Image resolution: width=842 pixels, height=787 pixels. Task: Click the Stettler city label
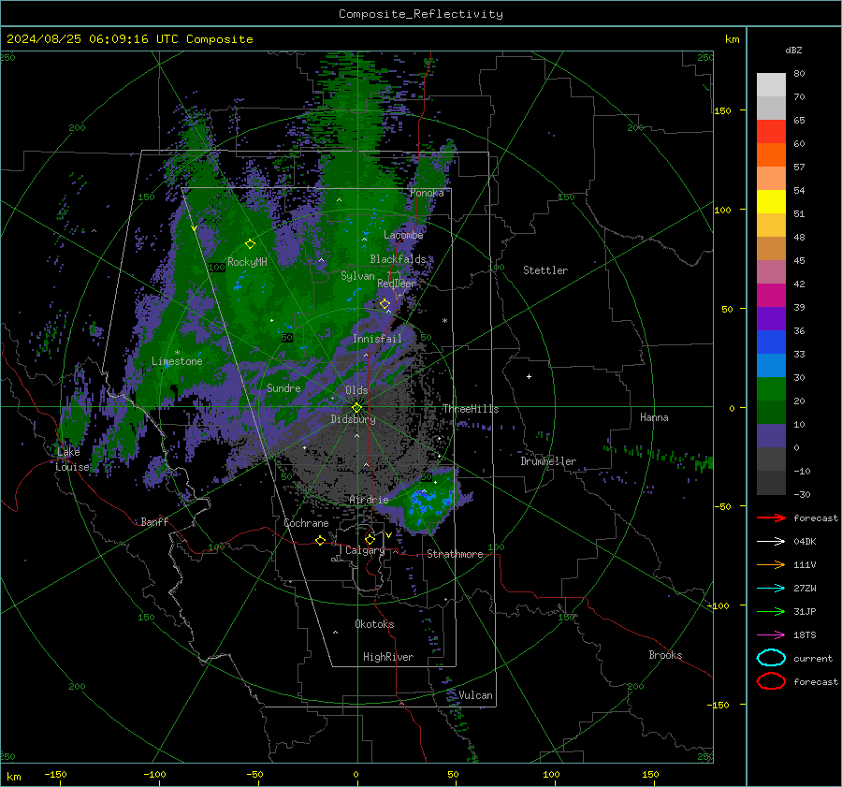point(545,270)
